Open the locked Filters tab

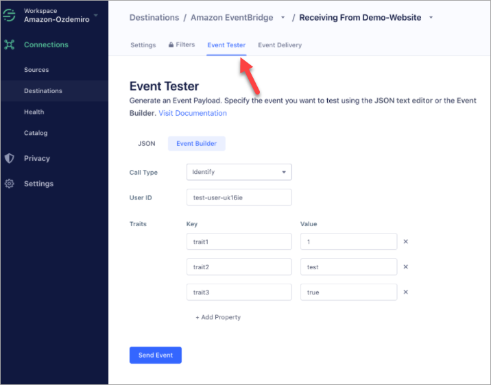(182, 45)
